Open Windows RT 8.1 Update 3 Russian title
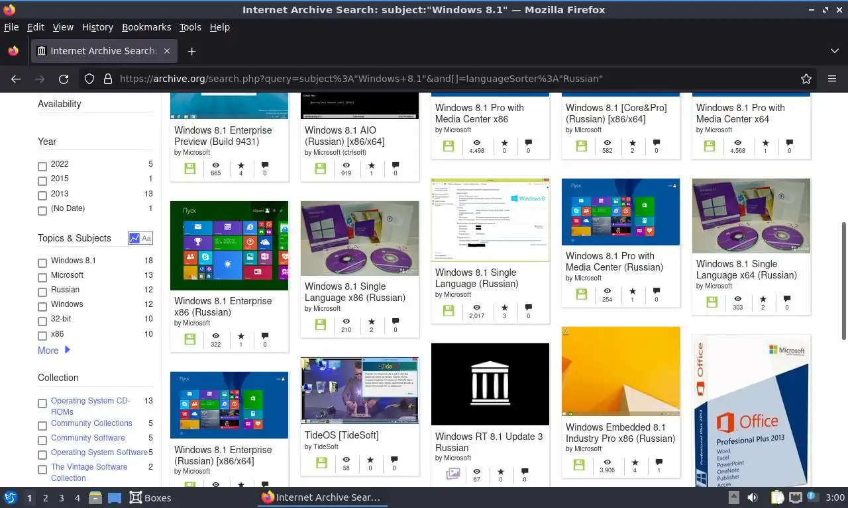 pyautogui.click(x=489, y=442)
